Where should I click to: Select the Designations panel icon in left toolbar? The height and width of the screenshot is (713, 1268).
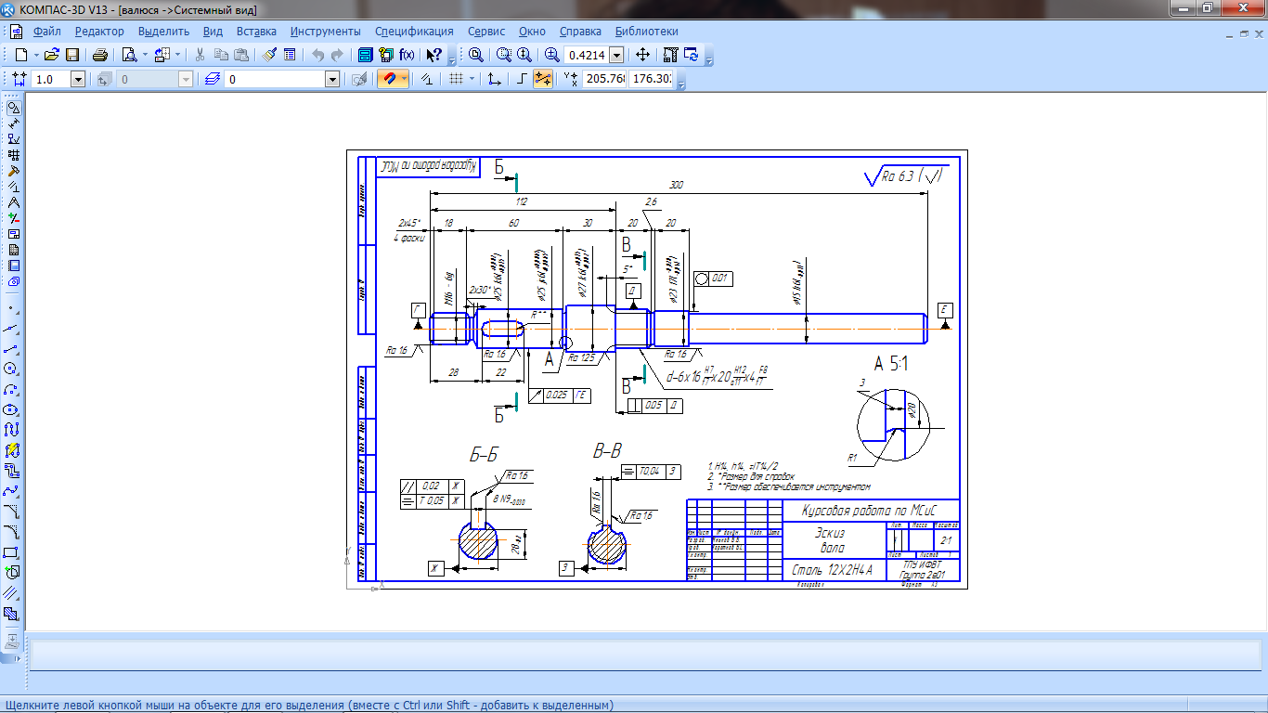pyautogui.click(x=14, y=139)
